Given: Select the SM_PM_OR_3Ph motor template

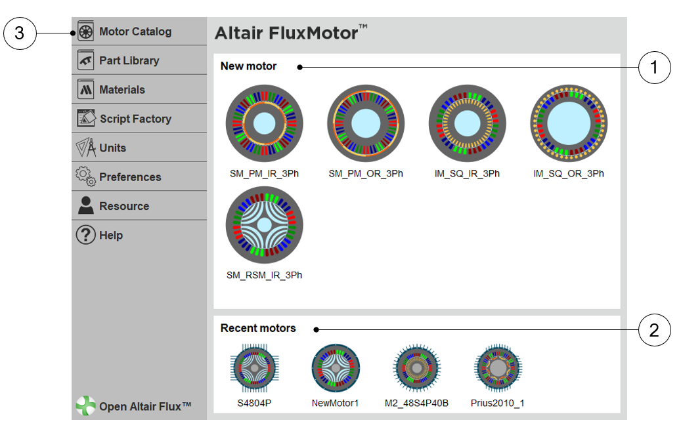Looking at the screenshot, I should pos(366,123).
